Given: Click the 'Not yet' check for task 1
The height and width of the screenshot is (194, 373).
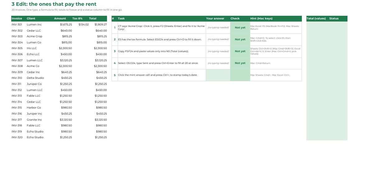Looking at the screenshot, I should 240,28.
